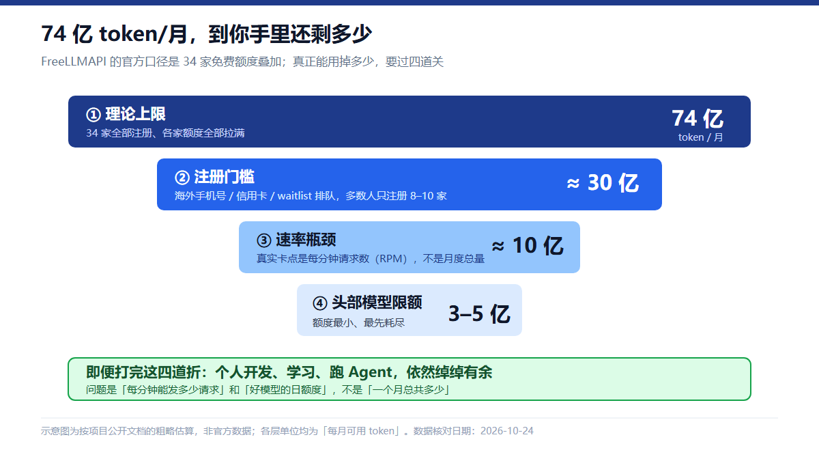Click the text "额度最小、最先耗尽"
819x461 pixels.
pos(358,322)
